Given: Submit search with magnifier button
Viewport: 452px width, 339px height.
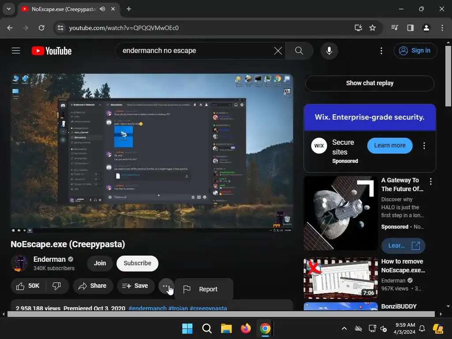Looking at the screenshot, I should [x=299, y=51].
